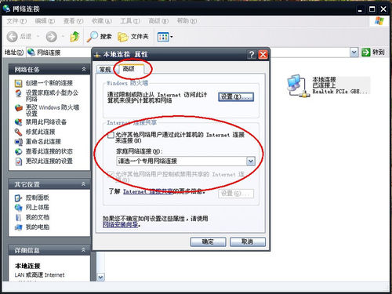Image resolution: width=392 pixels, height=294 pixels.
Task: Click 创建一个新的连接 icon
Action: 18,83
